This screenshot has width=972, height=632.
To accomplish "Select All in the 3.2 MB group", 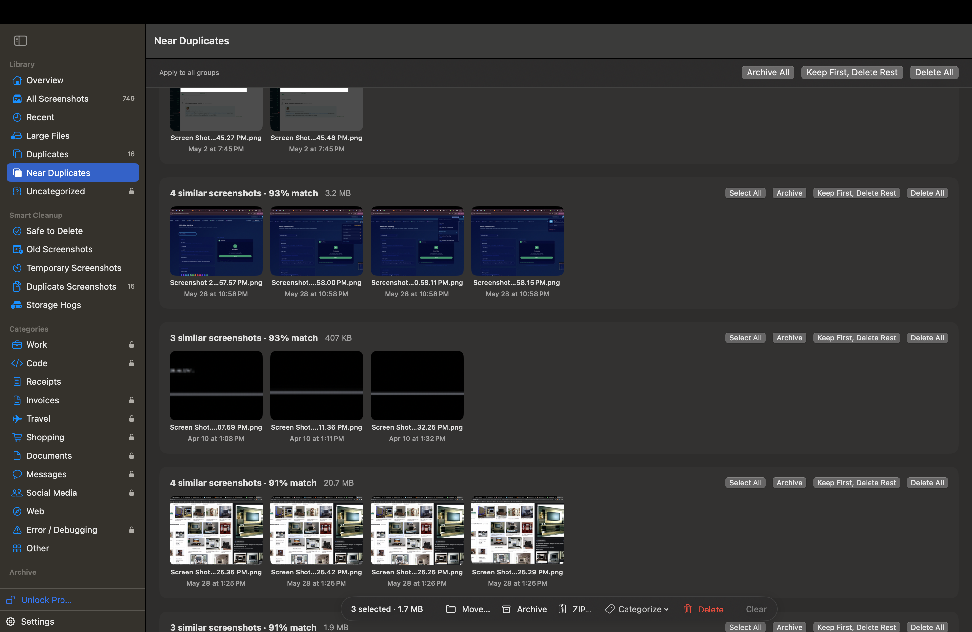I will point(745,193).
